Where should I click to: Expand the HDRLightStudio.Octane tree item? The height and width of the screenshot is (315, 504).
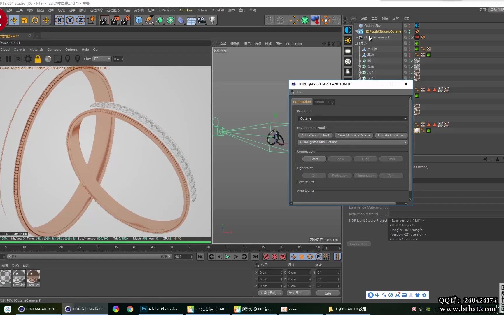point(356,32)
